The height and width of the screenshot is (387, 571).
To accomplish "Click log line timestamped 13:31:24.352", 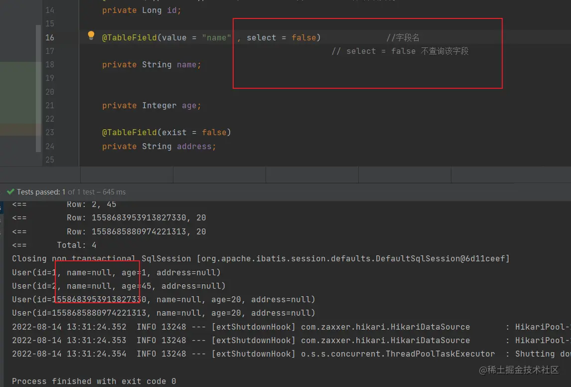I will coord(291,327).
